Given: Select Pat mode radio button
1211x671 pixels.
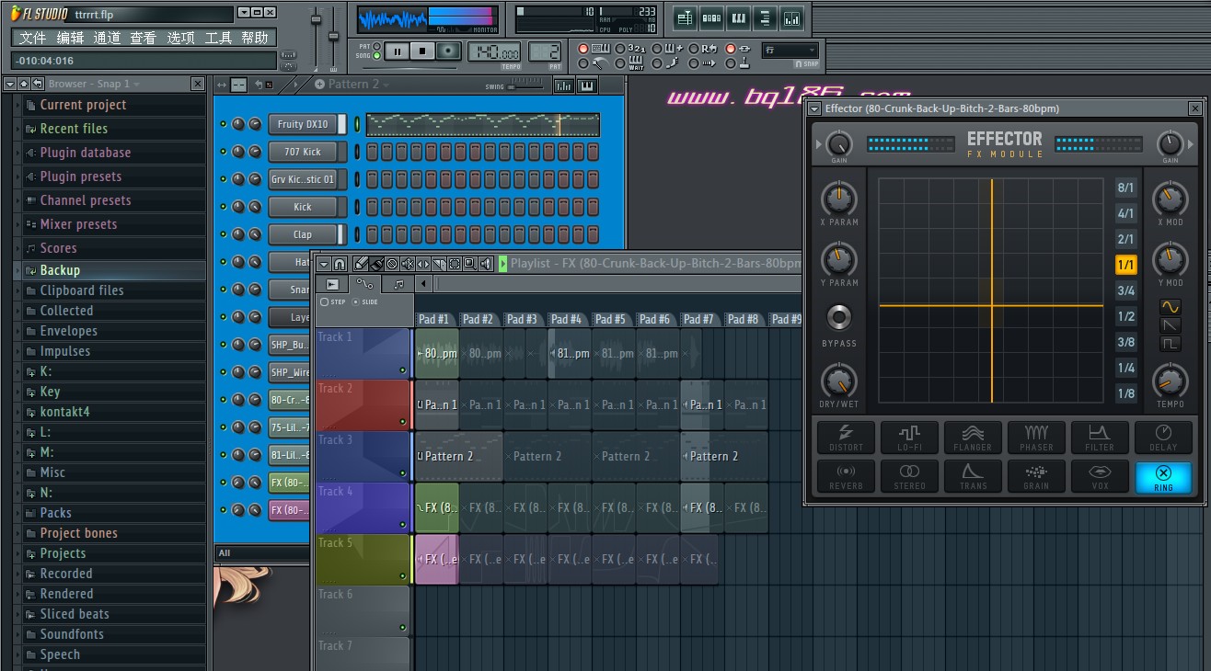Looking at the screenshot, I should pyautogui.click(x=376, y=46).
